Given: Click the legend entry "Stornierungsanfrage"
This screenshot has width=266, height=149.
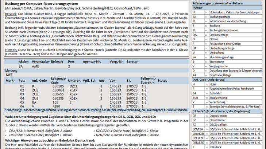Looking at the screenshot, I should coord(222,57).
